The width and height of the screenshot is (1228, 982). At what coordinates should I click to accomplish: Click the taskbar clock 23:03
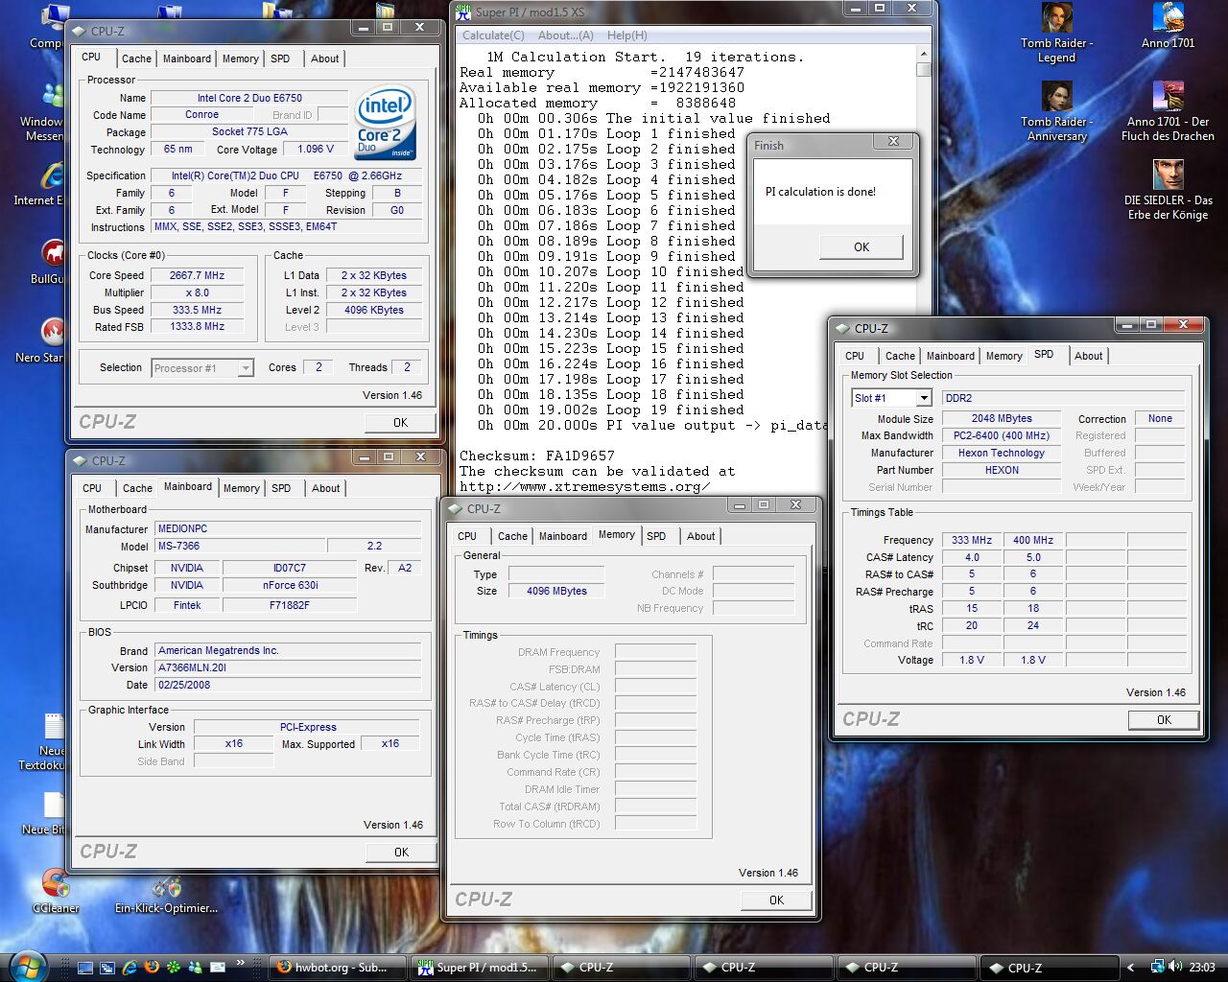[1202, 968]
